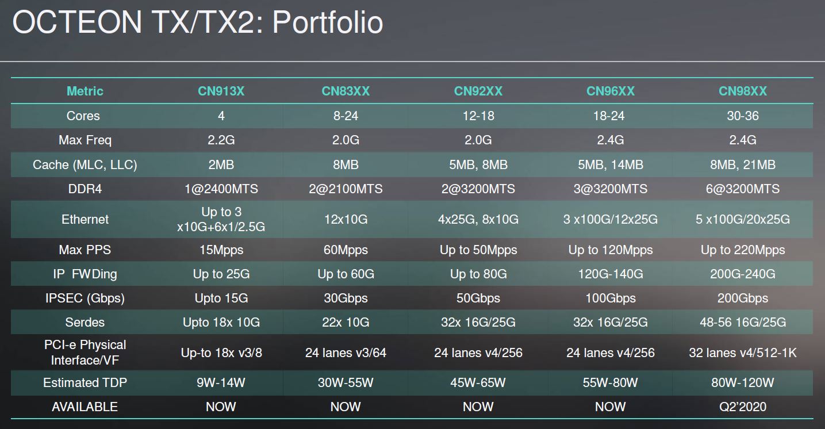Click the 'Up to 3 x10G+6x1/2.5G' Ethernet cell
Image resolution: width=825 pixels, height=429 pixels.
(221, 219)
